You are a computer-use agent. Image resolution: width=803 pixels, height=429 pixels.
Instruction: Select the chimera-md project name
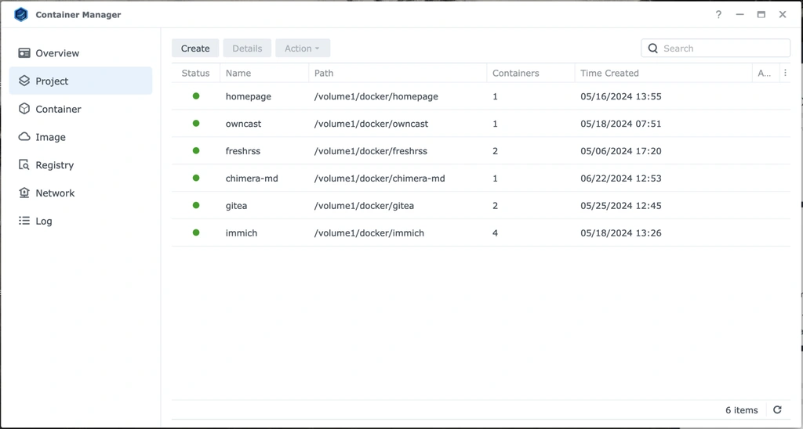coord(252,178)
